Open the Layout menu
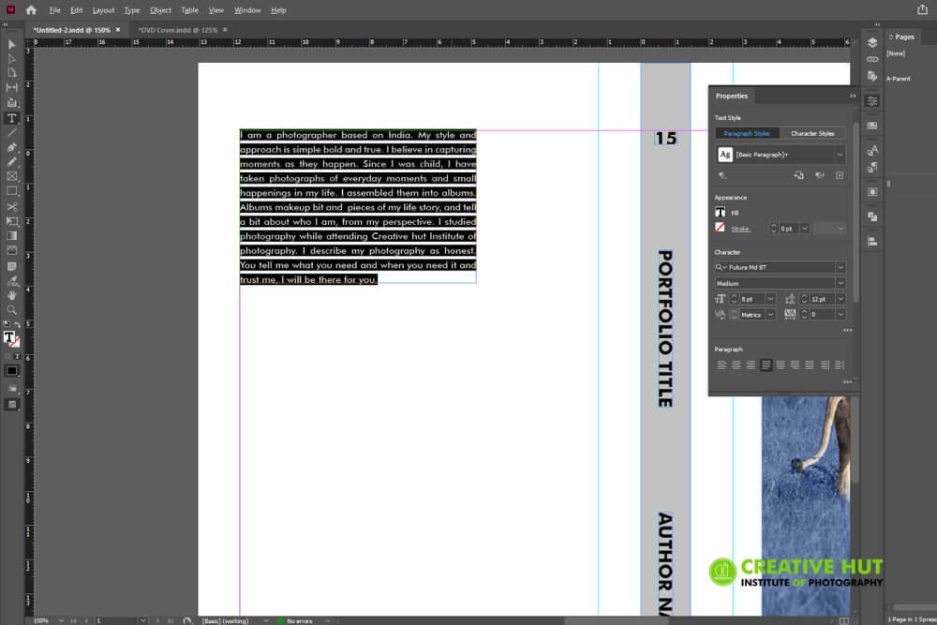 click(x=103, y=10)
